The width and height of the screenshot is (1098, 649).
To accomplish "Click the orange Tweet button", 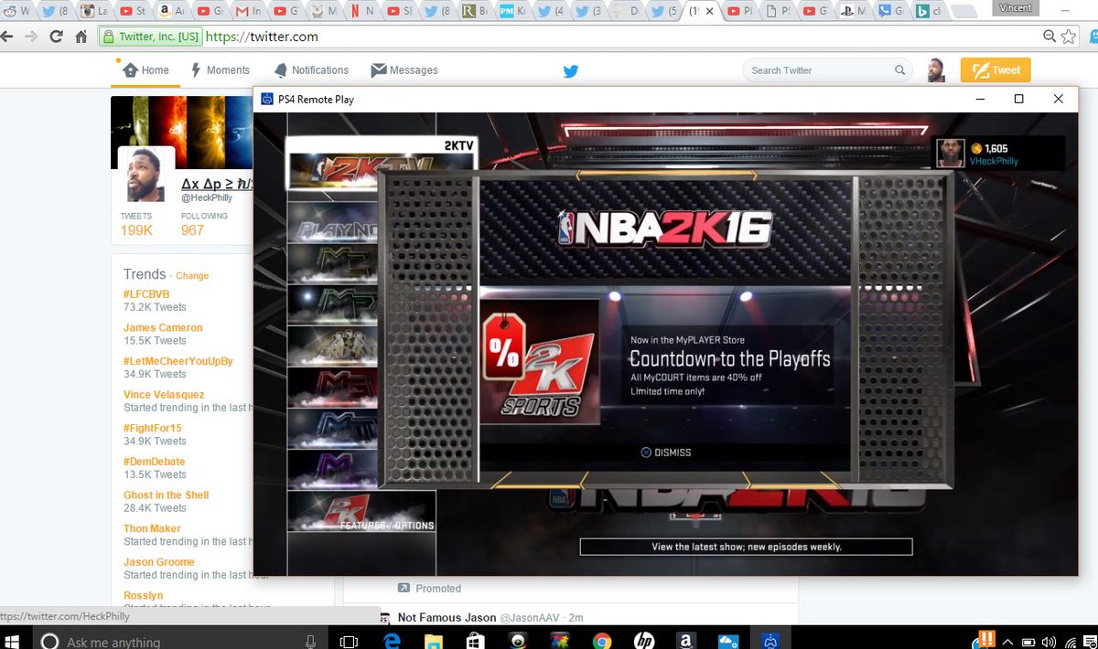I will coord(995,69).
